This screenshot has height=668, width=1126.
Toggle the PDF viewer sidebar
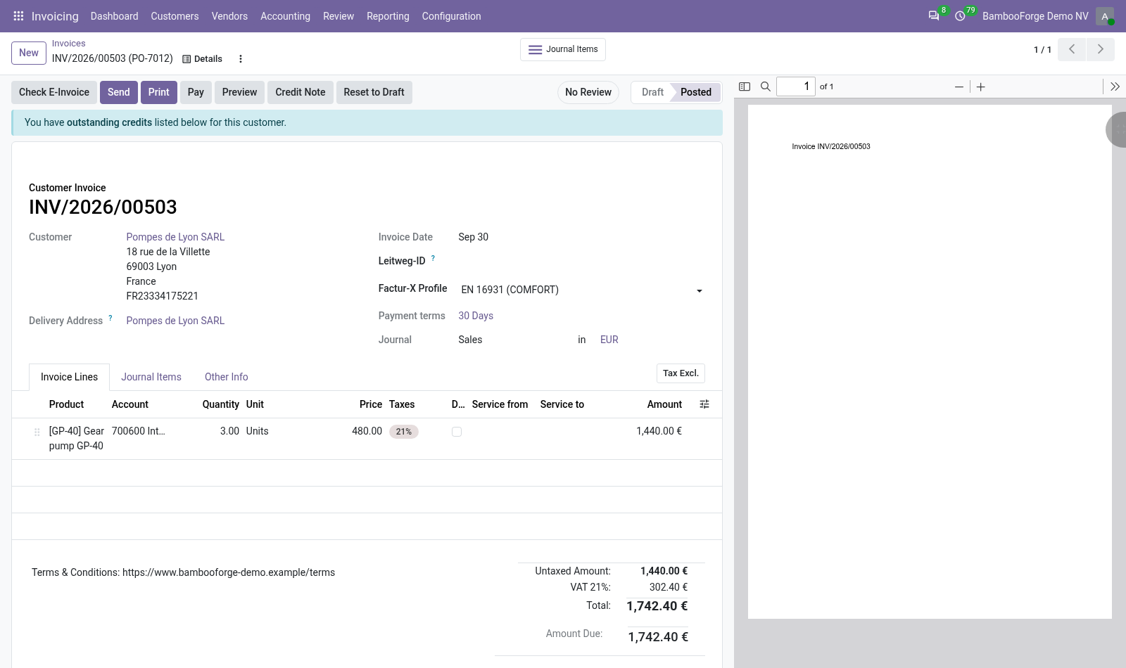[x=745, y=86]
